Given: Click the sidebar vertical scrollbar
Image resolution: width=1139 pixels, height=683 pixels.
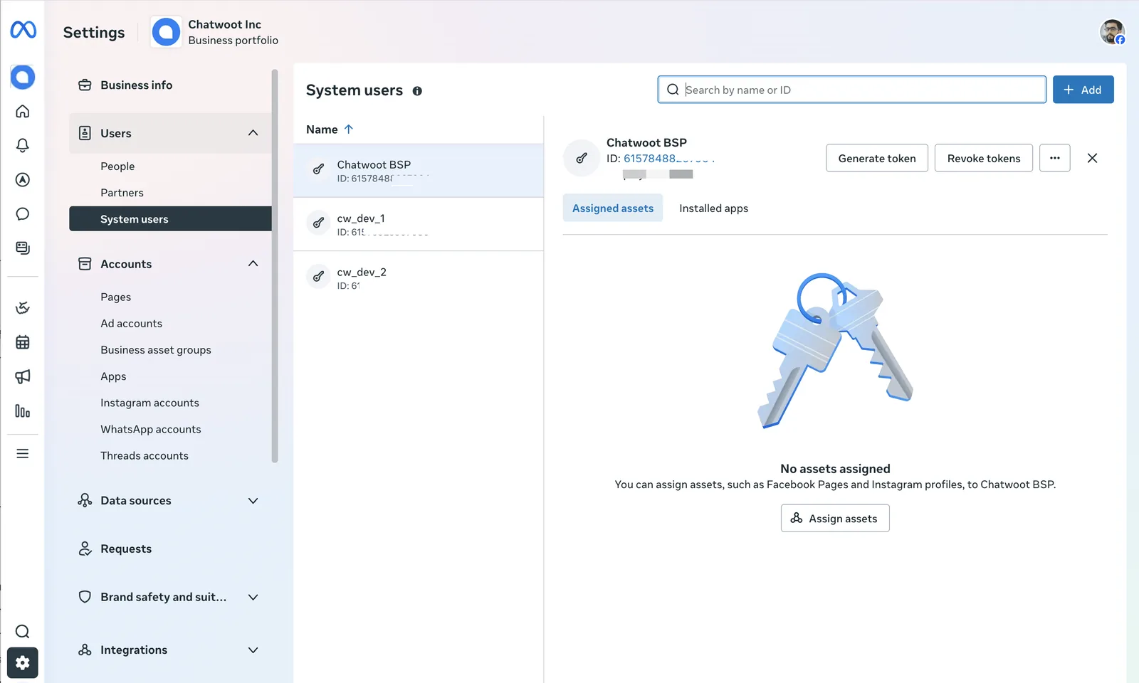Looking at the screenshot, I should click(x=275, y=266).
